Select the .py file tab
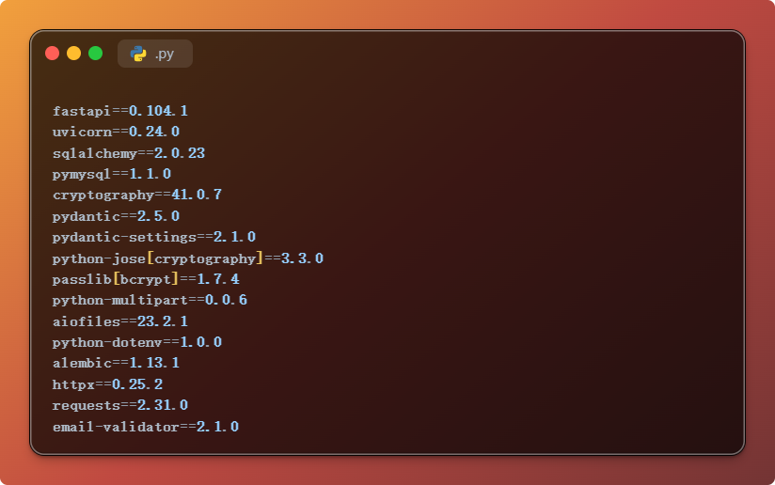This screenshot has height=485, width=775. (155, 54)
